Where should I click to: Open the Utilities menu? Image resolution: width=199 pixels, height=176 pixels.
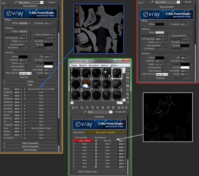pos(114,66)
